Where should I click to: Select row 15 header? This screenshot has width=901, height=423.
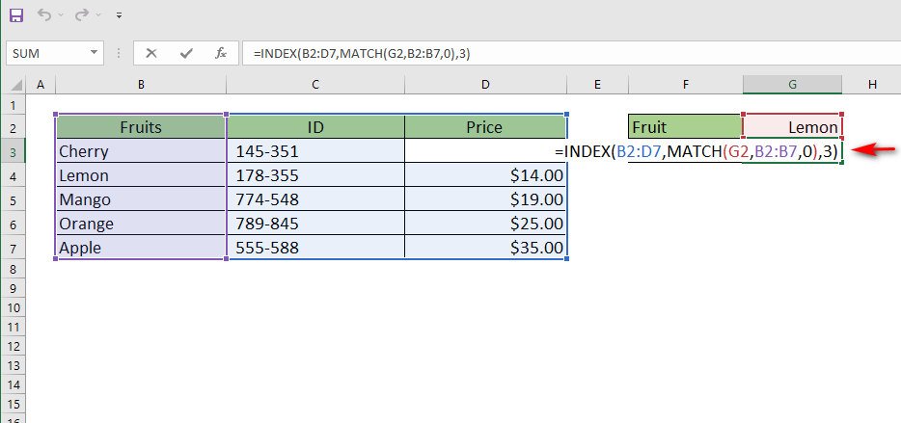point(14,404)
